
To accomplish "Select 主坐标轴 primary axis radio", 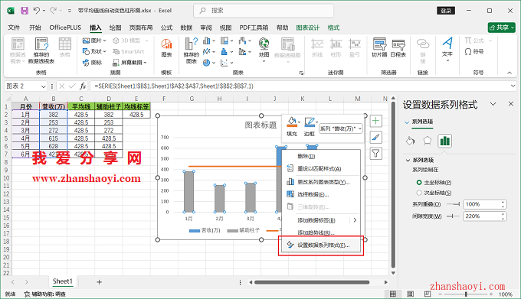I will tap(419, 182).
